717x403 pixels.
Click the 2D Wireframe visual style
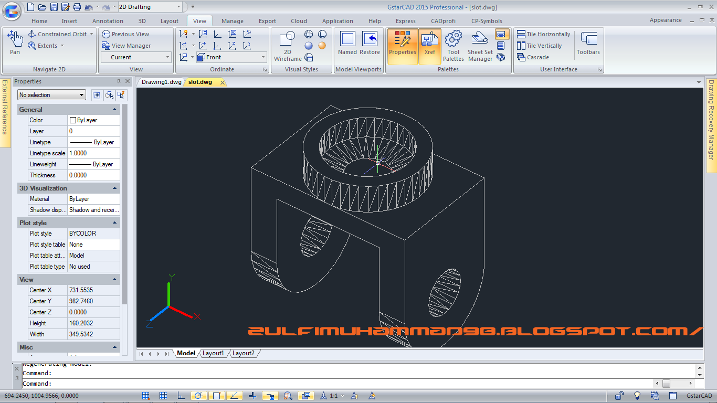coord(288,46)
